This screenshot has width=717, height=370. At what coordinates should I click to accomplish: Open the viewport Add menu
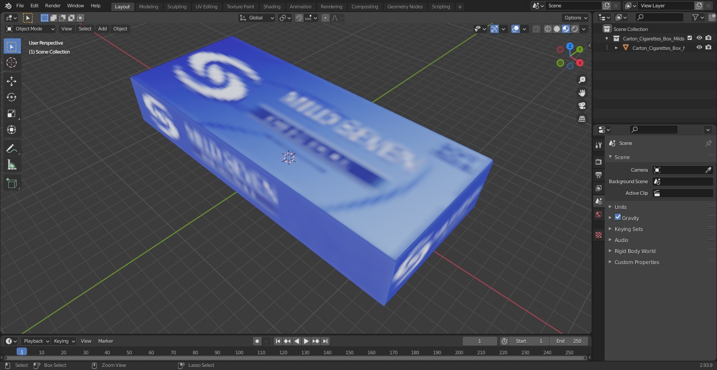[x=102, y=29]
